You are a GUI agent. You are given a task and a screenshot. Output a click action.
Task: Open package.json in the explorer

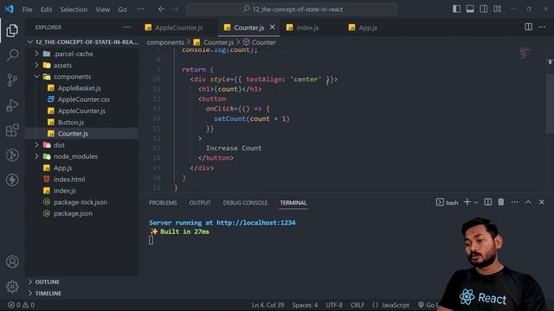82,213
